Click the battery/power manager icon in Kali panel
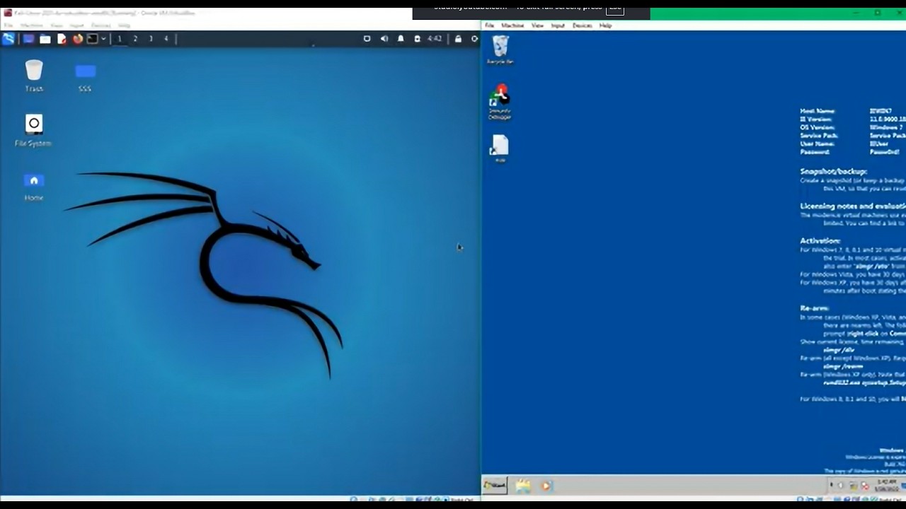Viewport: 906px width, 509px height. pos(417,39)
